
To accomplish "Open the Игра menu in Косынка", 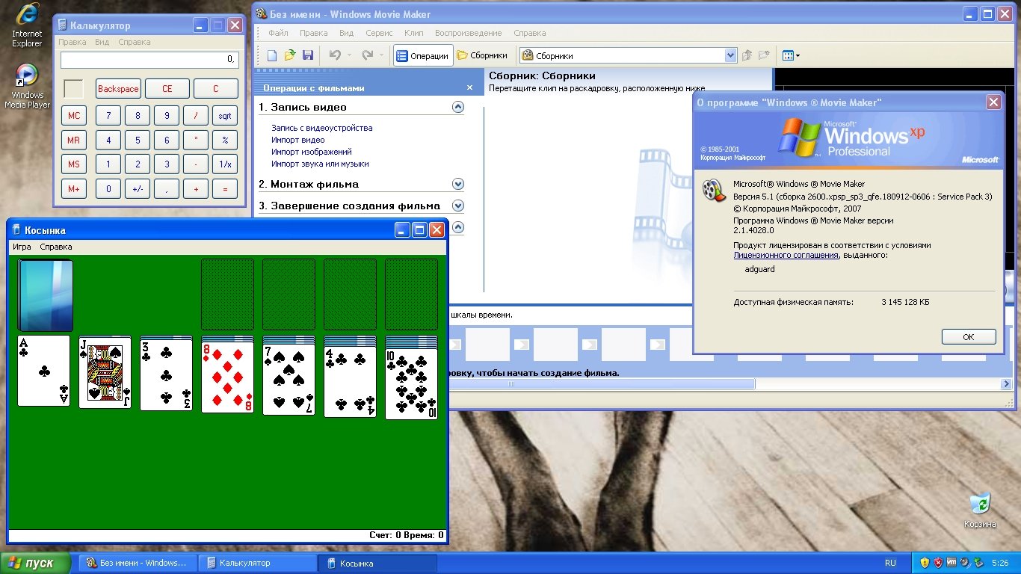I will pyautogui.click(x=22, y=247).
